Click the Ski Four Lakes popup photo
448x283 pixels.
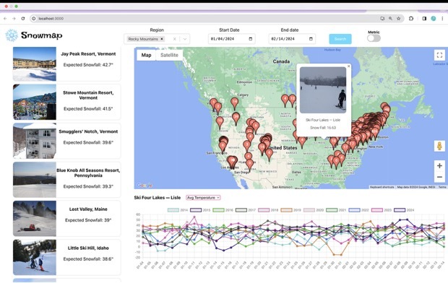point(323,90)
